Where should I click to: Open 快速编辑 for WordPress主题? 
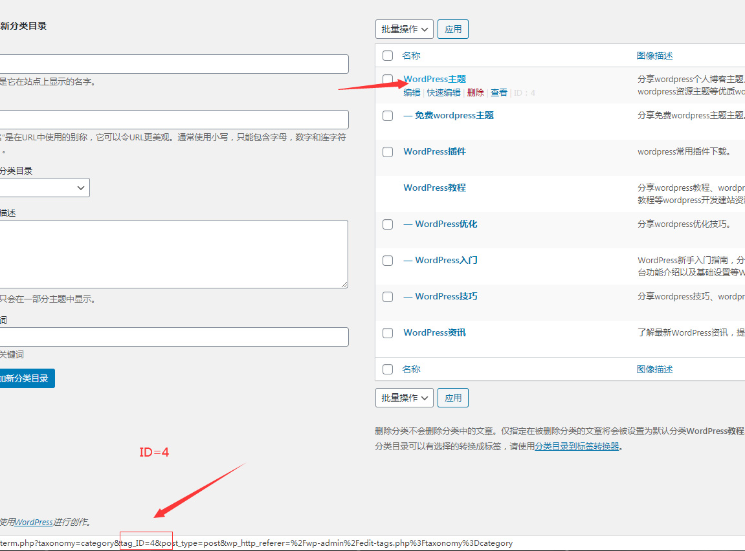443,92
